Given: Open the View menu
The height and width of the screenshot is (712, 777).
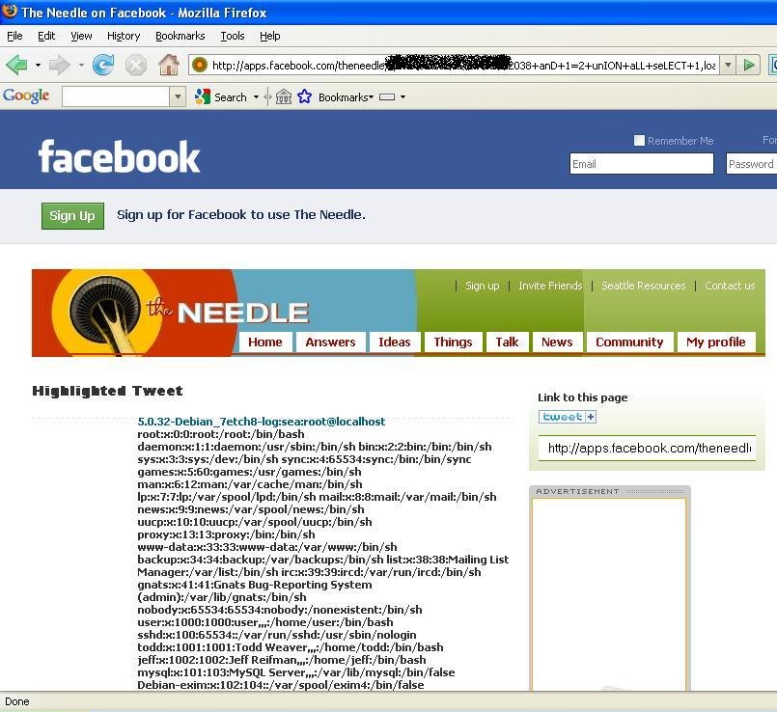Looking at the screenshot, I should [x=81, y=36].
